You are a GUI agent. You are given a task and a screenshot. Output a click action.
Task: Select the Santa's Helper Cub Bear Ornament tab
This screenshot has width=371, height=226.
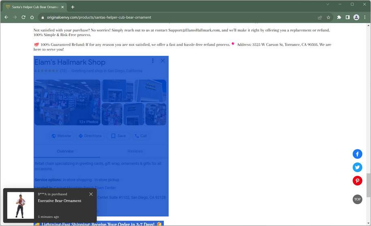coord(35,7)
